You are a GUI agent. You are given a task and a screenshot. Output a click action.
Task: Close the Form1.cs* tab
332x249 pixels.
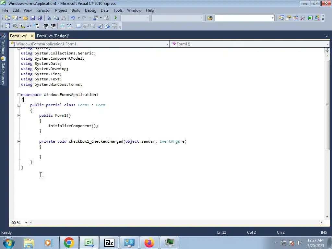(x=32, y=36)
